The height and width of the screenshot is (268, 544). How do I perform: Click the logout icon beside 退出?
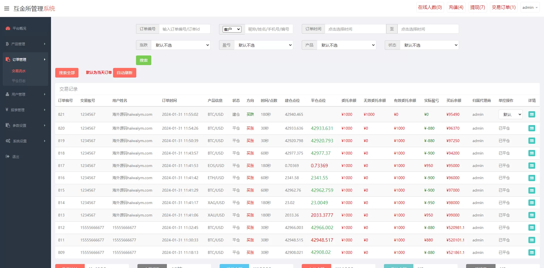point(8,156)
